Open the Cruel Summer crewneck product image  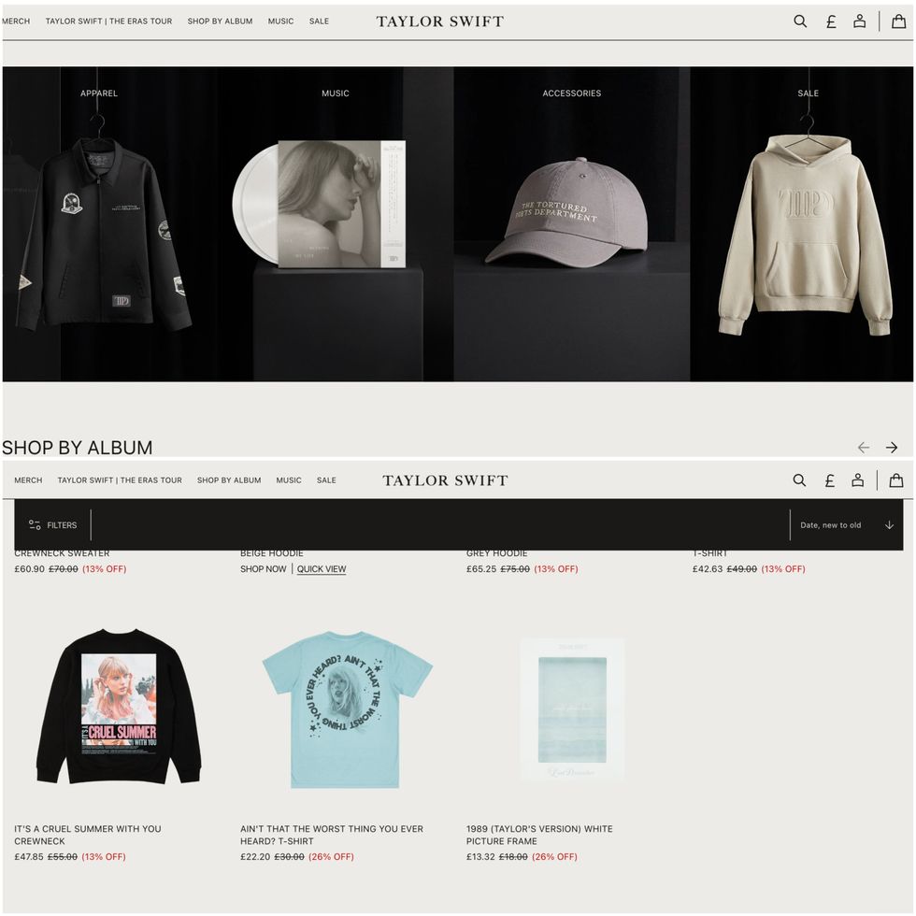[x=120, y=707]
